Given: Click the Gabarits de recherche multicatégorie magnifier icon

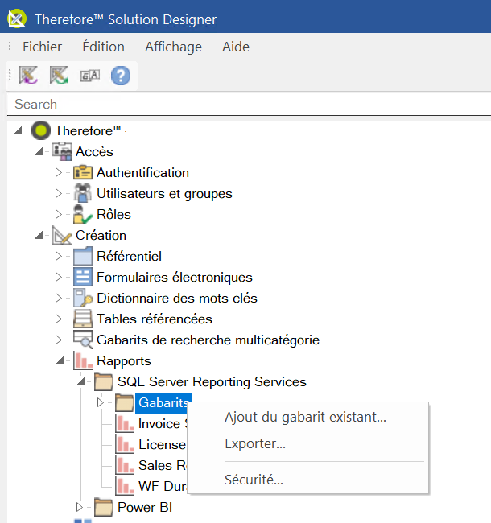Looking at the screenshot, I should [83, 340].
